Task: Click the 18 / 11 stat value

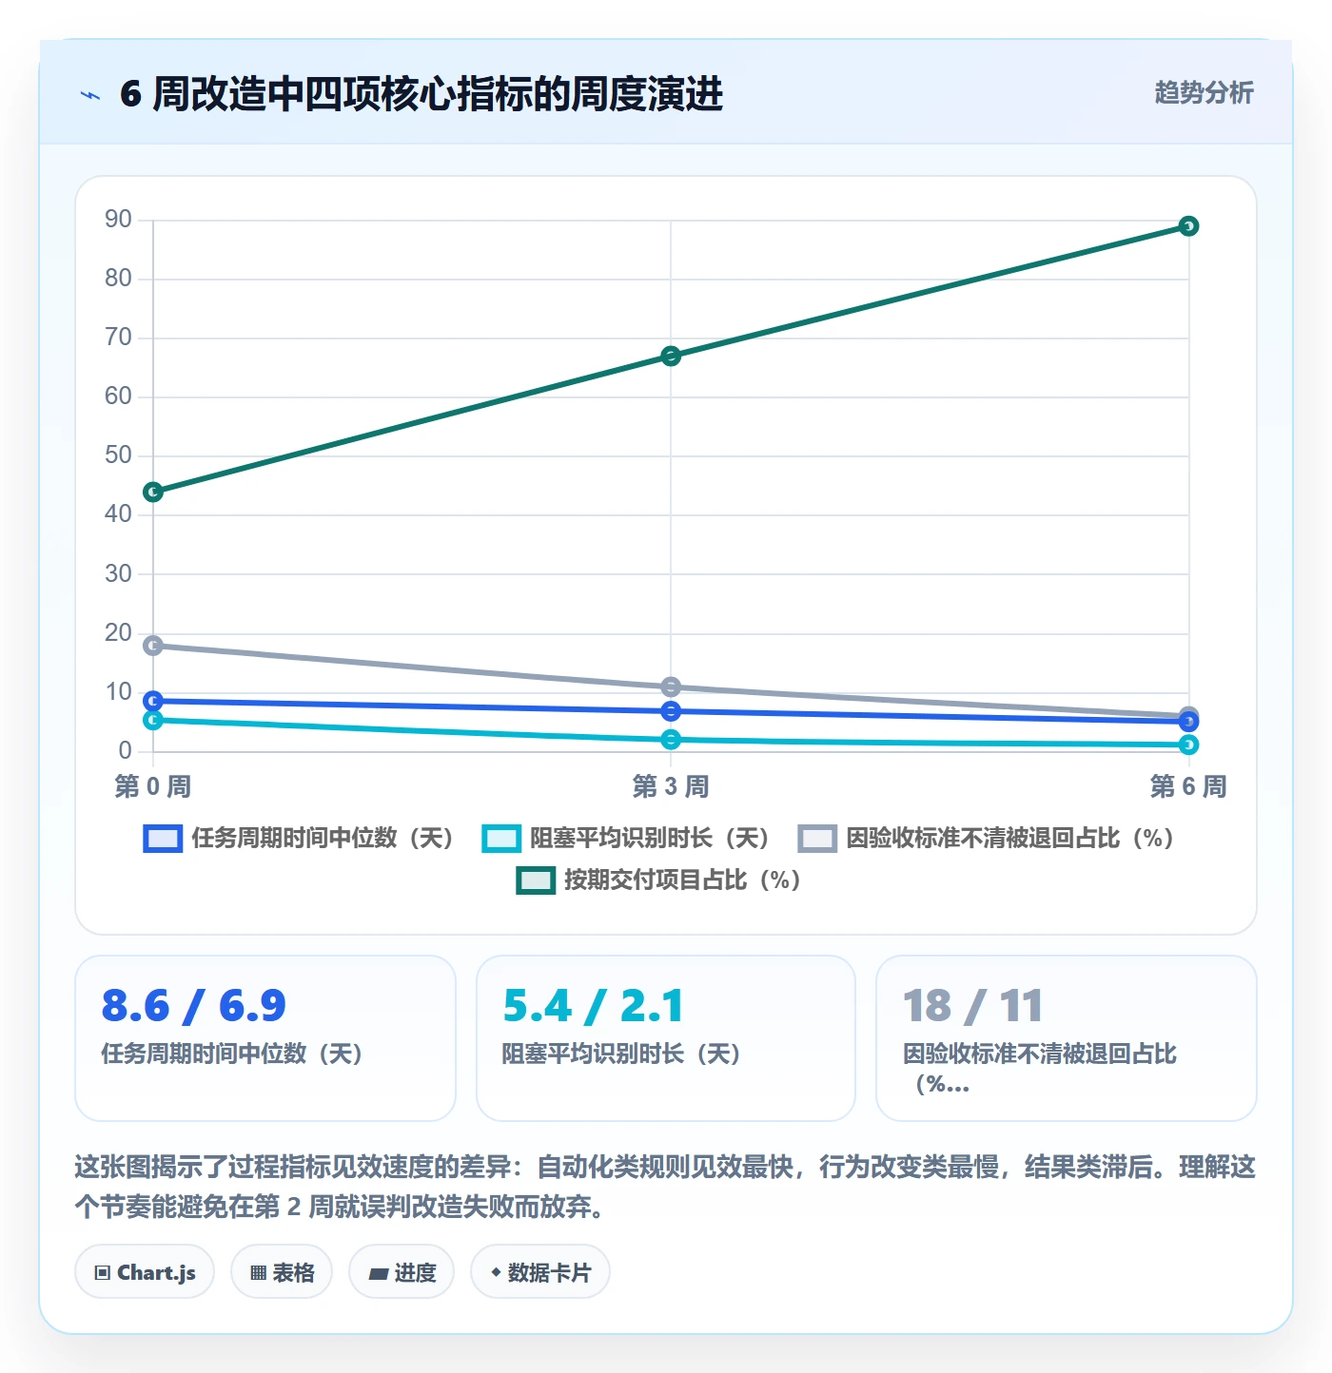Action: (x=972, y=1006)
